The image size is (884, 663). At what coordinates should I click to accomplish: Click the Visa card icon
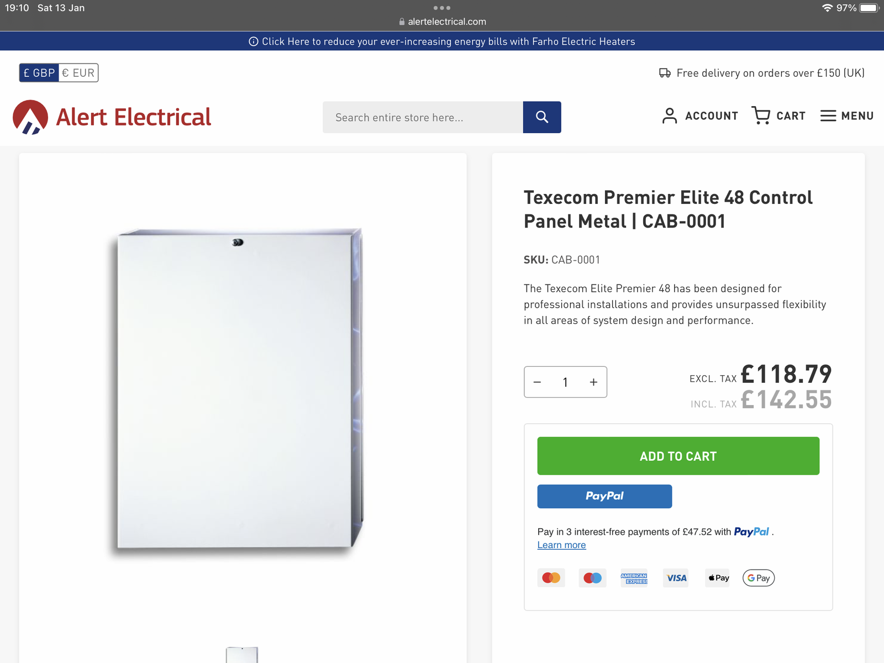pos(676,578)
